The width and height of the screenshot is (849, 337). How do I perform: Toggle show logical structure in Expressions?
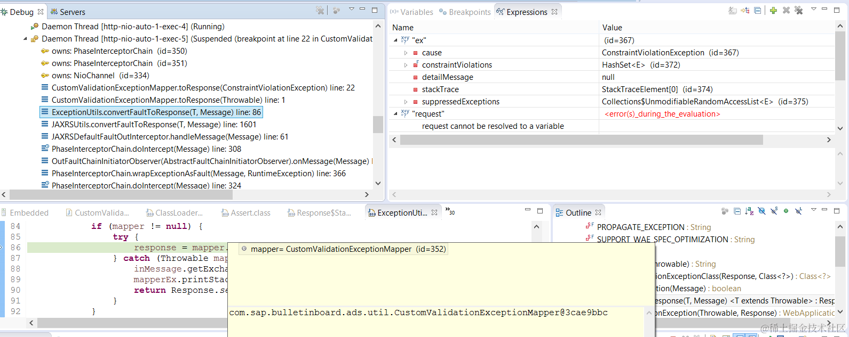(x=745, y=11)
